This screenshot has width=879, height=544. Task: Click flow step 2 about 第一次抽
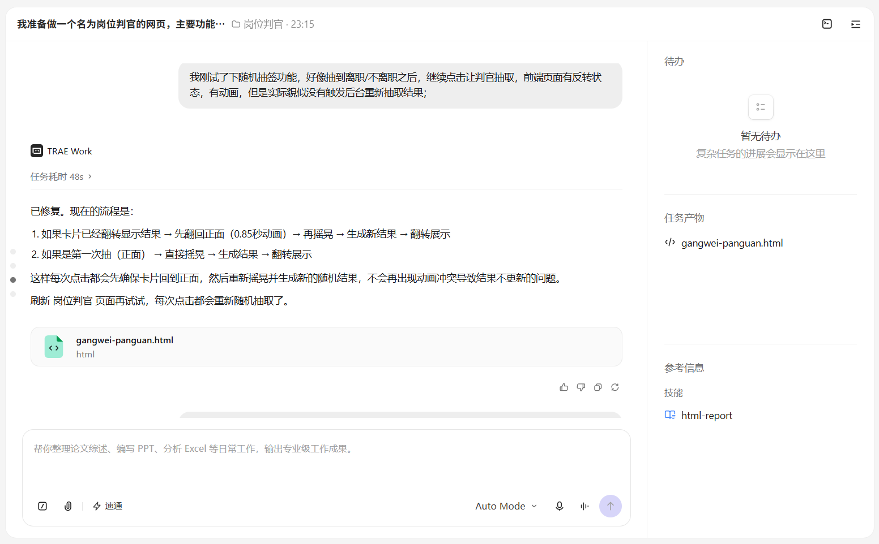pyautogui.click(x=172, y=254)
